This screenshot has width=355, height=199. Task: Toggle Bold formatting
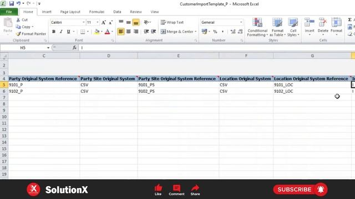(54, 32)
